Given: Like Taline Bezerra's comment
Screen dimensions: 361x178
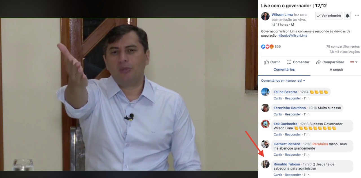Looking at the screenshot, I should tap(278, 98).
